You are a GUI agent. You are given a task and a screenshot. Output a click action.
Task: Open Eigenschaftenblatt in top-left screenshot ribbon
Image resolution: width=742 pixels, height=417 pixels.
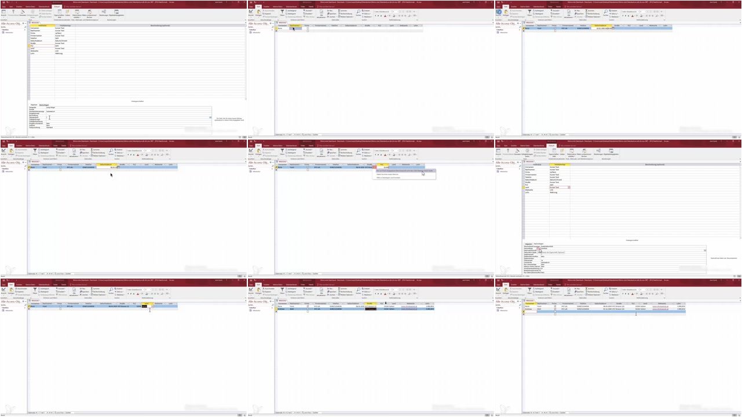(59, 13)
